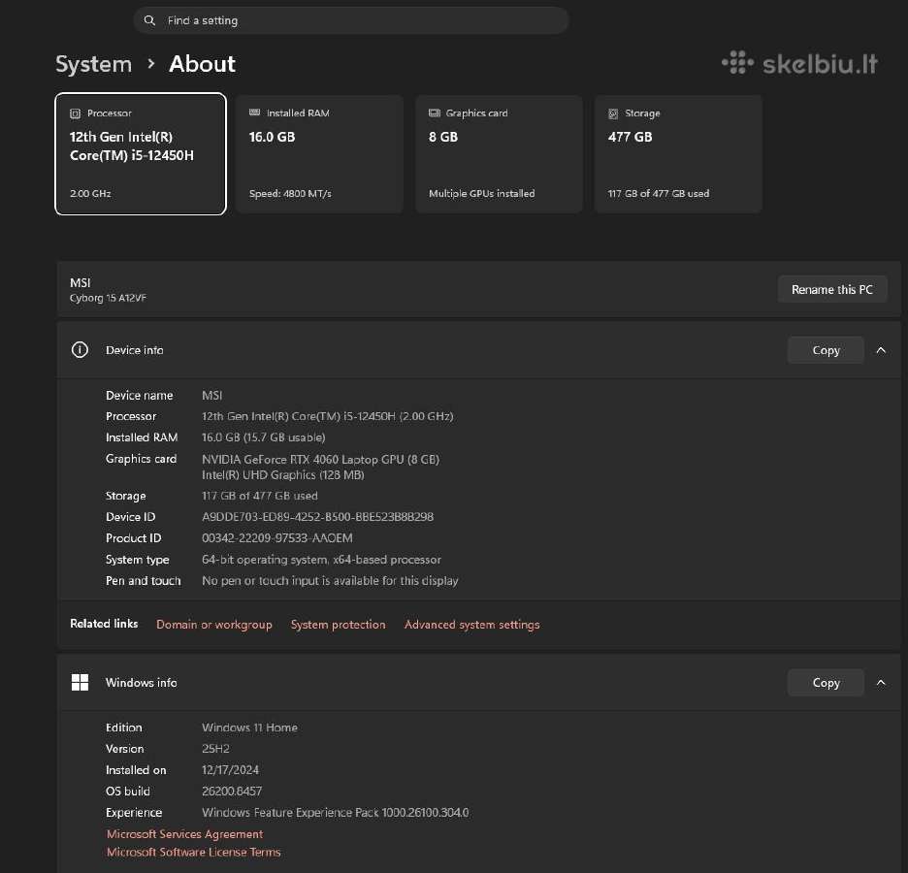
Task: Select the Processor summary card
Action: [141, 154]
